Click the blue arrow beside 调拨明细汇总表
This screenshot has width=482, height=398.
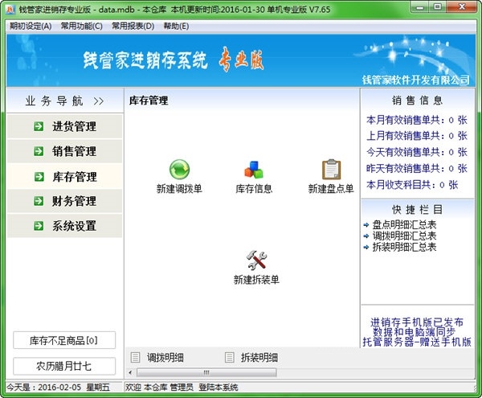pyautogui.click(x=366, y=236)
